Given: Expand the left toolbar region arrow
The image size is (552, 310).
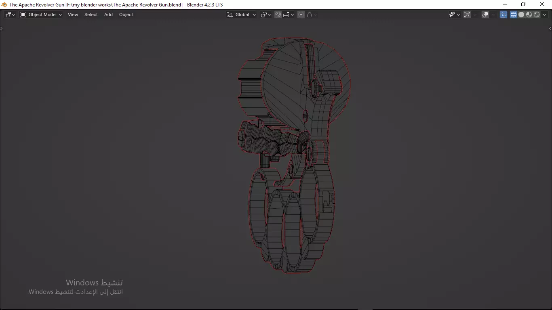Looking at the screenshot, I should 2,28.
